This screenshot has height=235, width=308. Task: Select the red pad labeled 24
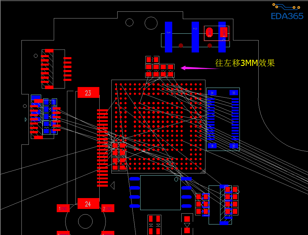88,203
